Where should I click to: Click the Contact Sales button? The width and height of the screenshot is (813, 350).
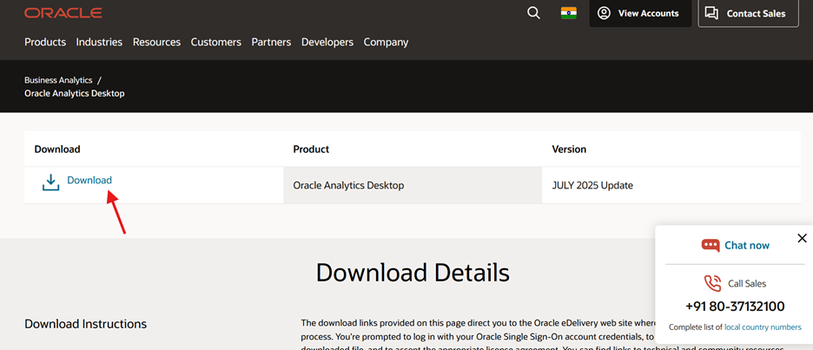pyautogui.click(x=748, y=13)
